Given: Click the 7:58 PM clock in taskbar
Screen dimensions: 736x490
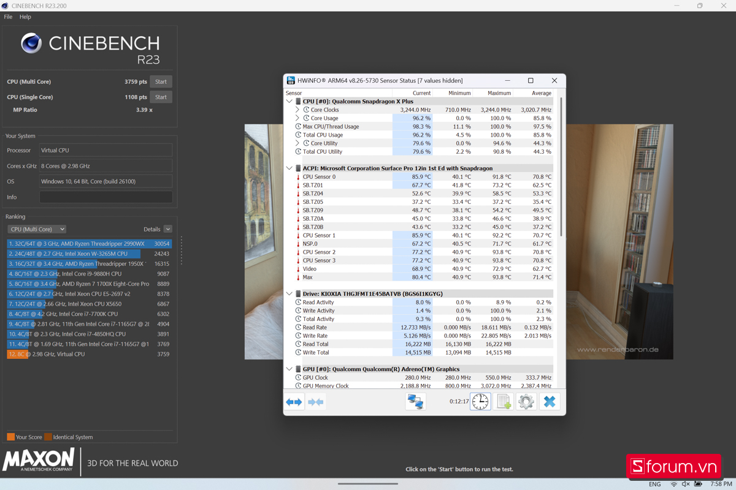Looking at the screenshot, I should pyautogui.click(x=722, y=484).
